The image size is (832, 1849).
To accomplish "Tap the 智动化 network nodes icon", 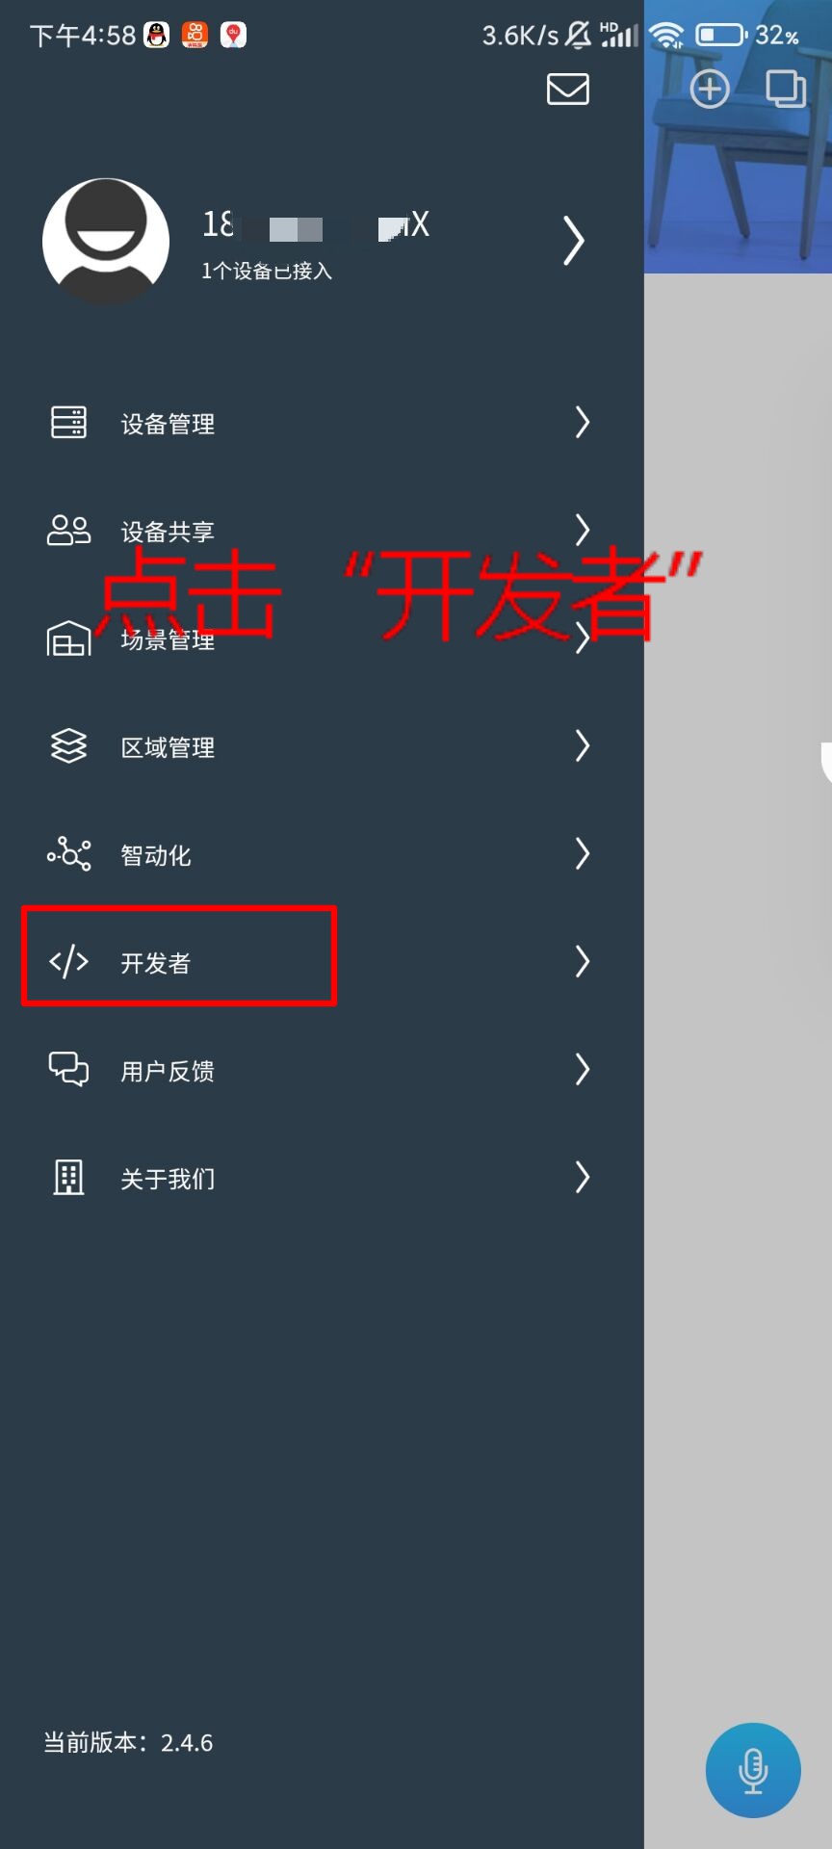I will click(x=68, y=854).
